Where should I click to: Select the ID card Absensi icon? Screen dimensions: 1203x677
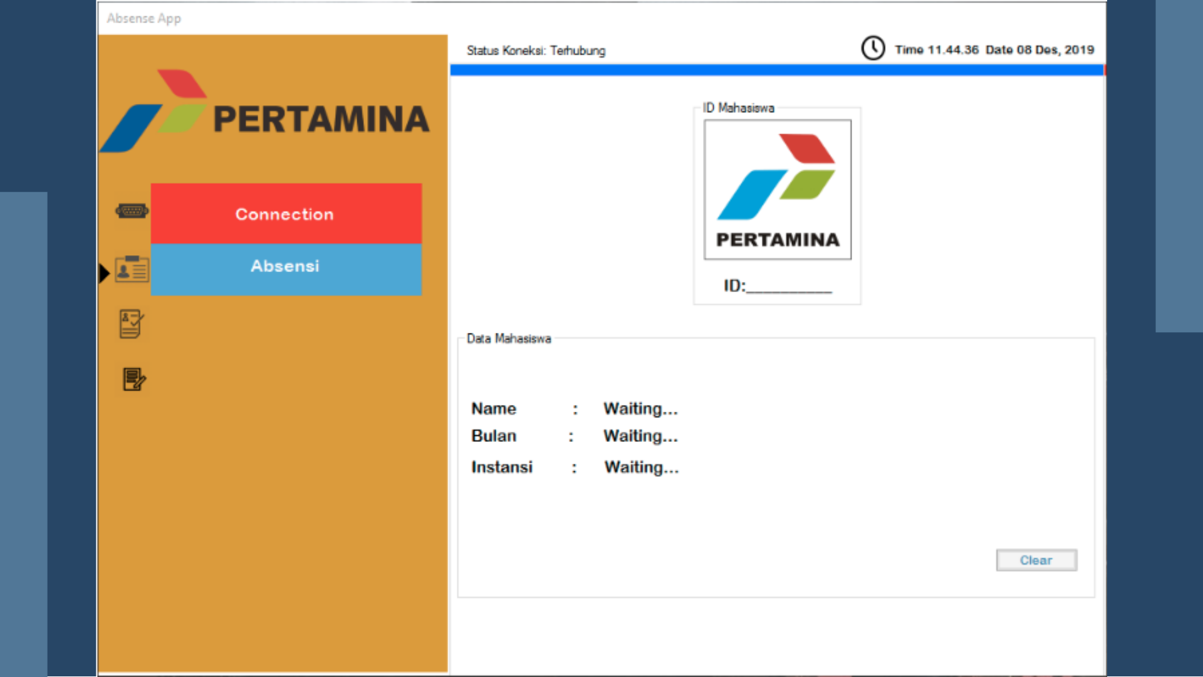point(132,269)
